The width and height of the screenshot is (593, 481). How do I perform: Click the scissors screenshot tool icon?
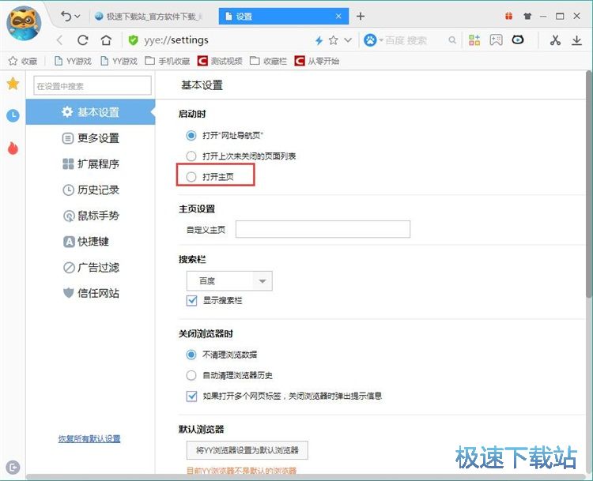pos(555,40)
